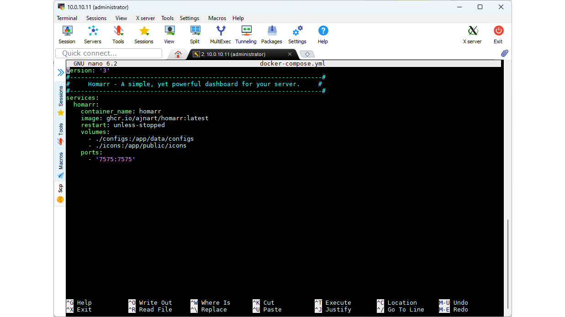Screen dimensions: 565x317
Task: Open the Servers toolbar icon
Action: click(x=92, y=34)
